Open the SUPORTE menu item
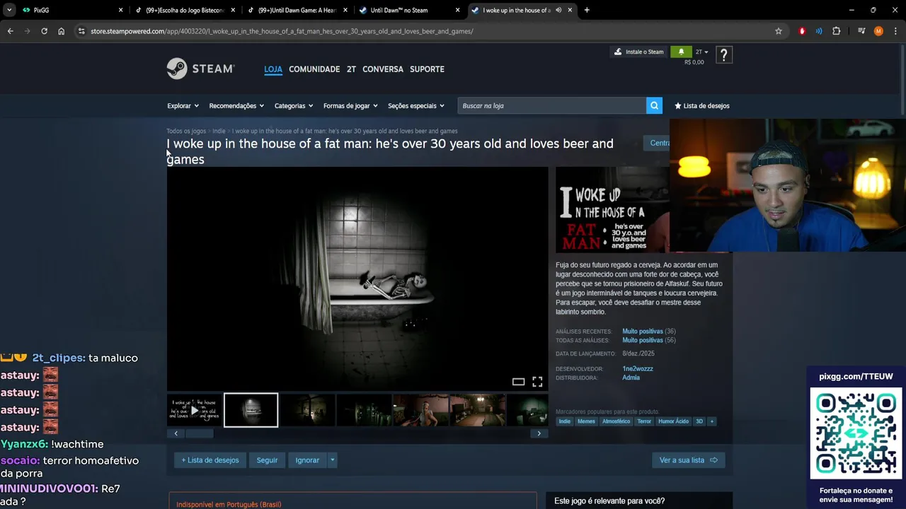Screen dimensions: 906x509 (427, 69)
